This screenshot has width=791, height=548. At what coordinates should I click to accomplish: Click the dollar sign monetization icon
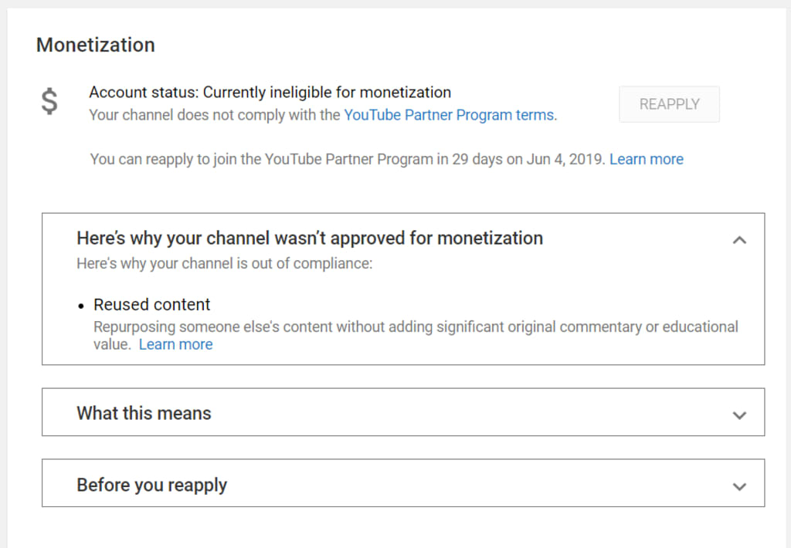(x=49, y=102)
